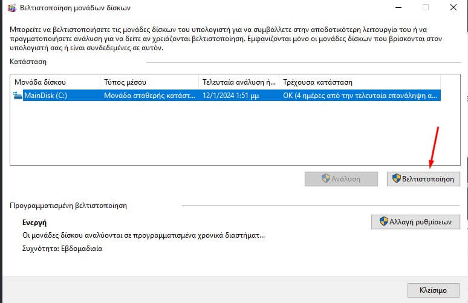
Task: Click the shield icon on the Βελτιστοποίηση button
Action: pos(397,178)
